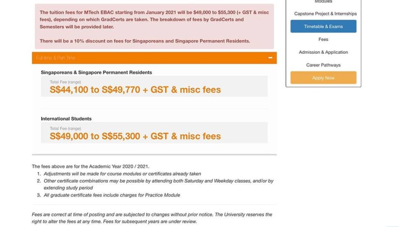Click the fees disclaimer paragraph at bottom
This screenshot has width=403, height=227.
tap(152, 218)
